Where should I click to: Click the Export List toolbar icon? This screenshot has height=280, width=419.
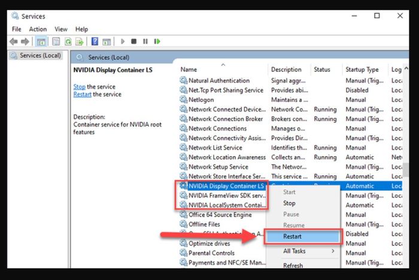(x=80, y=41)
